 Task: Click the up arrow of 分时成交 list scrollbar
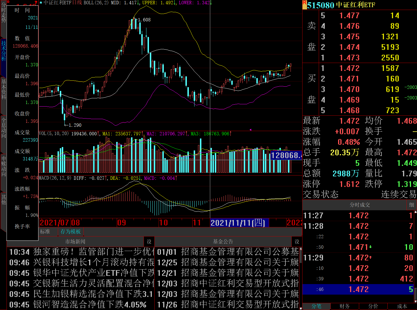[415, 213]
